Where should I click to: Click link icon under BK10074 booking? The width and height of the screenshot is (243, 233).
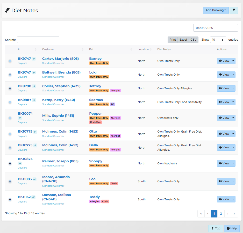(x=20, y=118)
